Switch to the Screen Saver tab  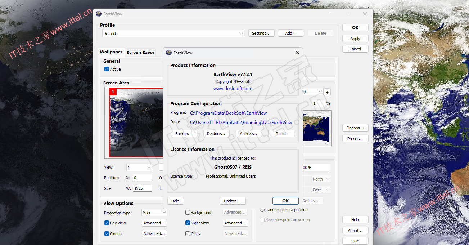141,53
